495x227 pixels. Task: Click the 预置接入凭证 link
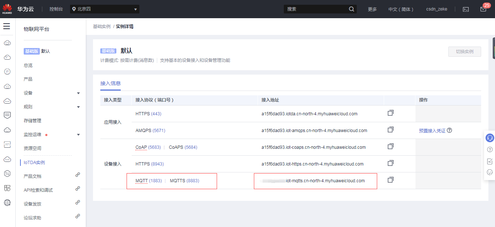tap(432, 131)
